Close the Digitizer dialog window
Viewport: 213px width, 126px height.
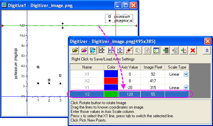click(x=208, y=41)
